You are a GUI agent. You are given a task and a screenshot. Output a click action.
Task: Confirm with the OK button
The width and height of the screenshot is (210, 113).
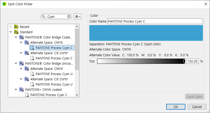click(176, 107)
